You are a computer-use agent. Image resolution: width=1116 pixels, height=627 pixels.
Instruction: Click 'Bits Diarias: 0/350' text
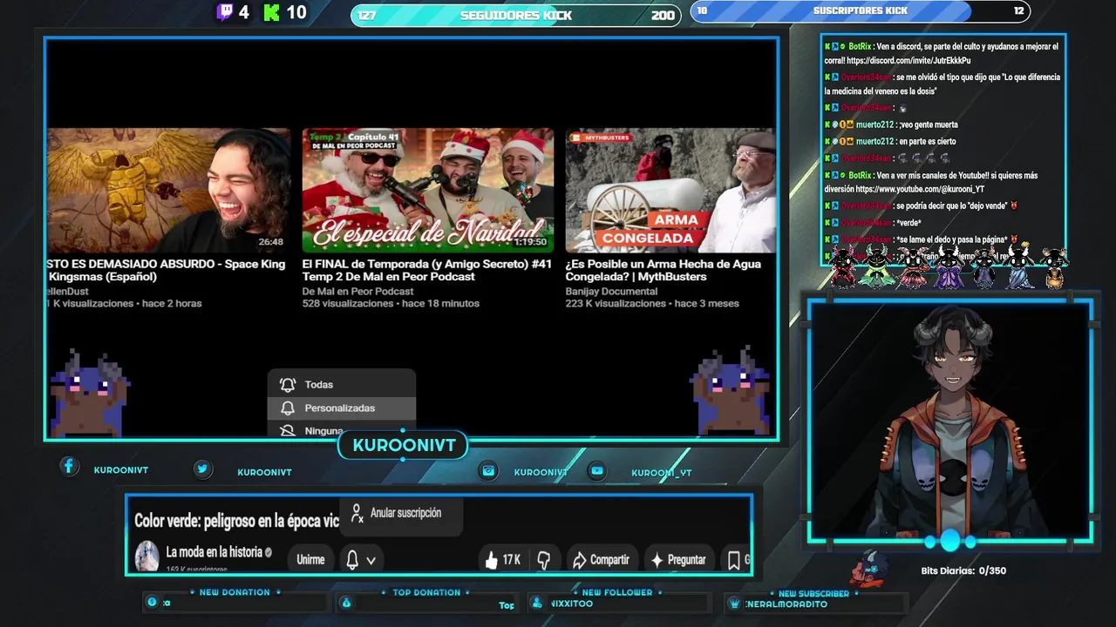(x=963, y=571)
